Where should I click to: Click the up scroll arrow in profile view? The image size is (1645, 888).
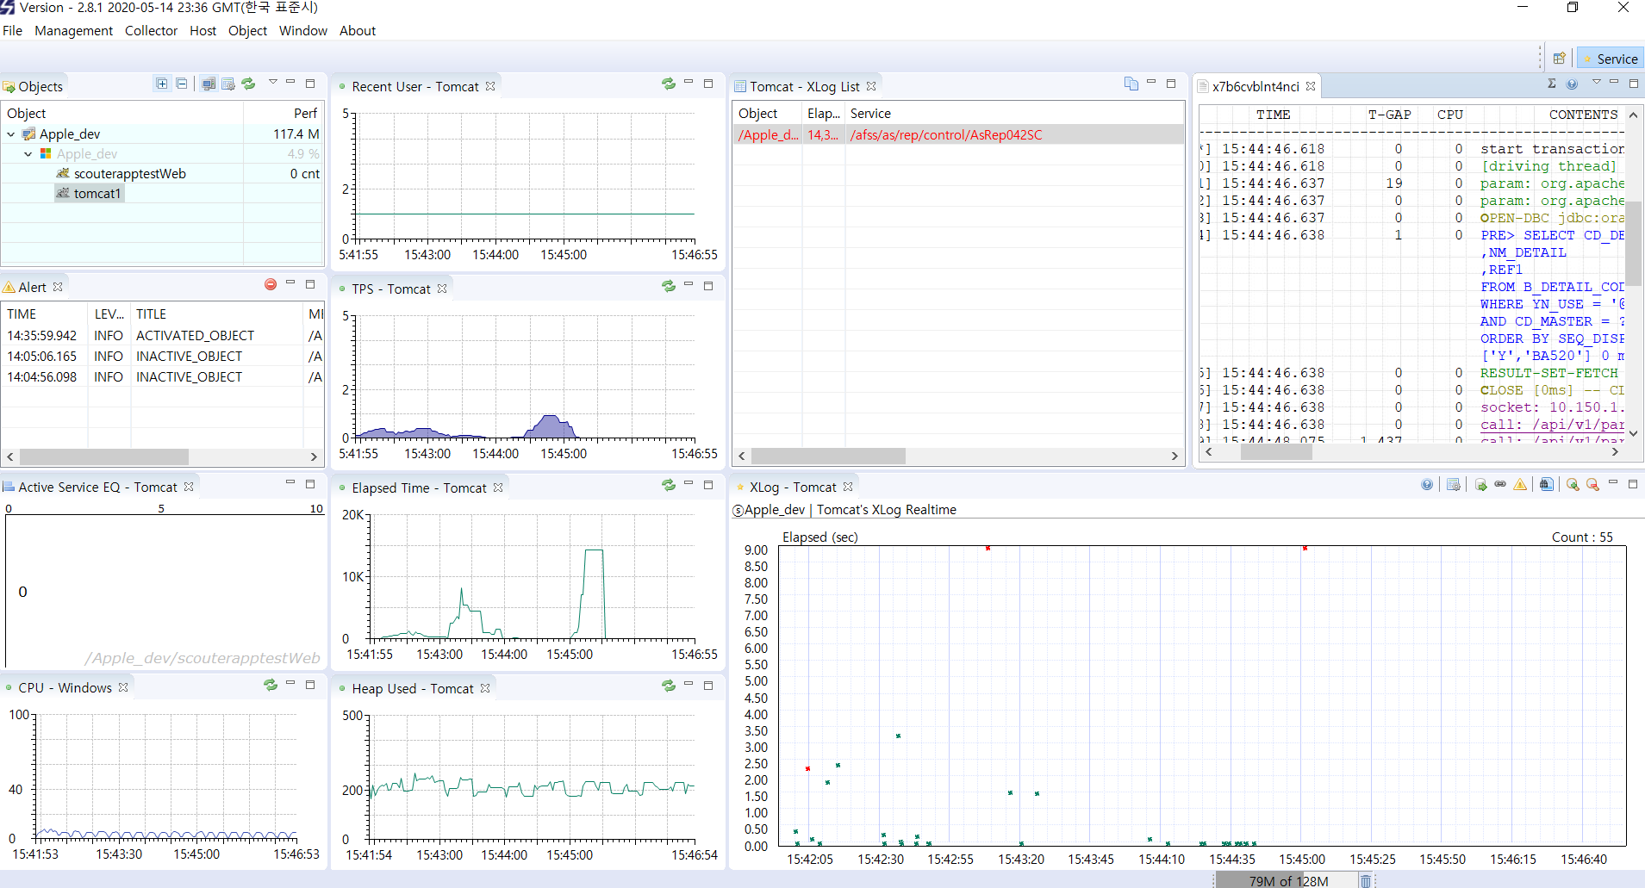[1634, 115]
